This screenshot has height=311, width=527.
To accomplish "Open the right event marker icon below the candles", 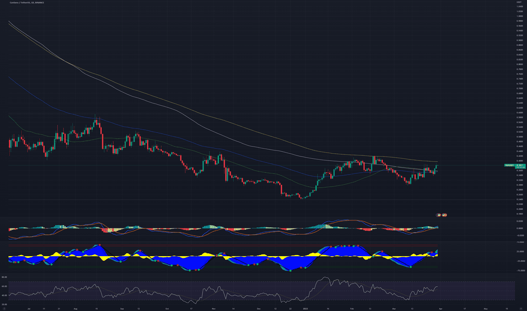I will click(444, 215).
